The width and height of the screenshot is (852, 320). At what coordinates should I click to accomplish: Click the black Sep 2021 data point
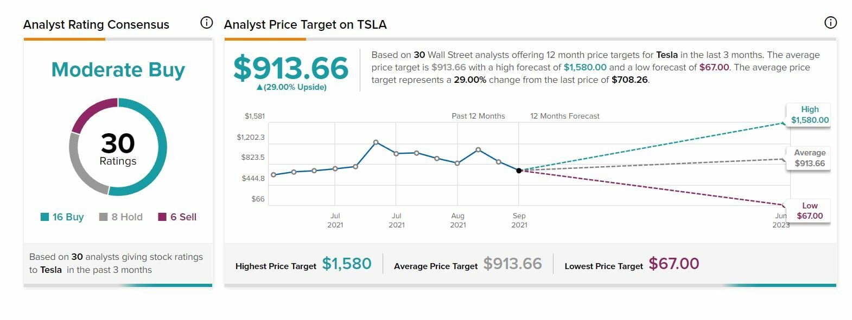coord(519,171)
